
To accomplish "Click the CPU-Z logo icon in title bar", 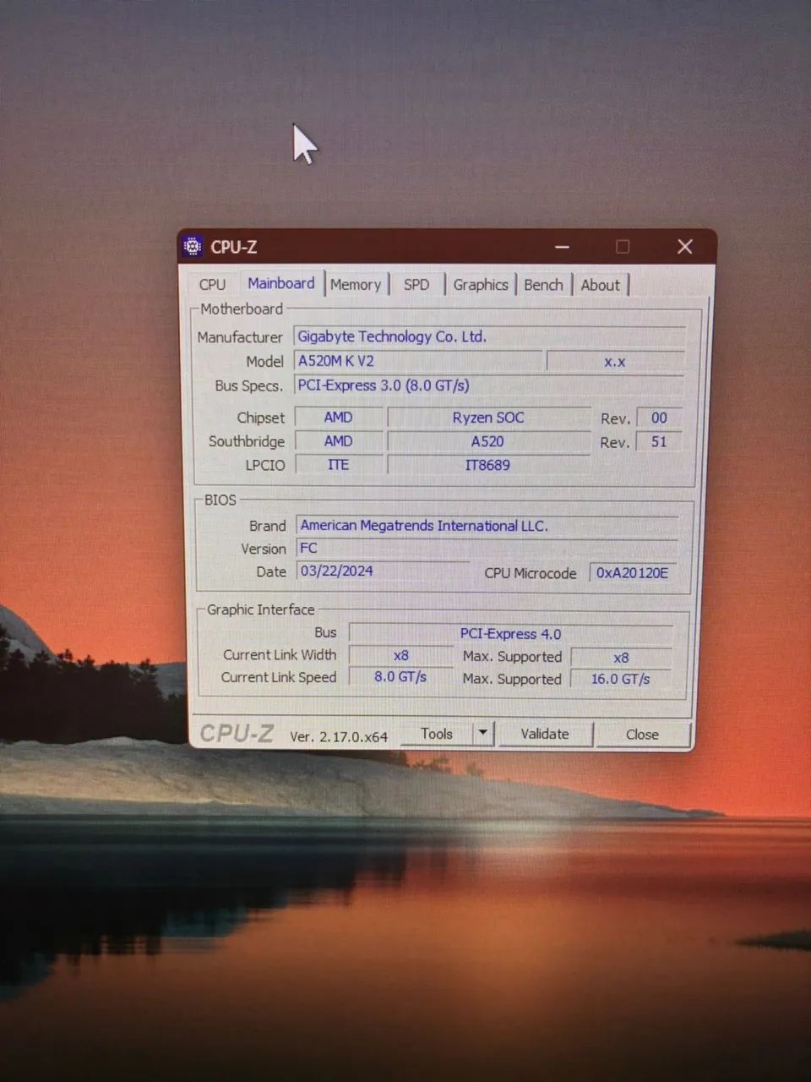I will pyautogui.click(x=192, y=246).
